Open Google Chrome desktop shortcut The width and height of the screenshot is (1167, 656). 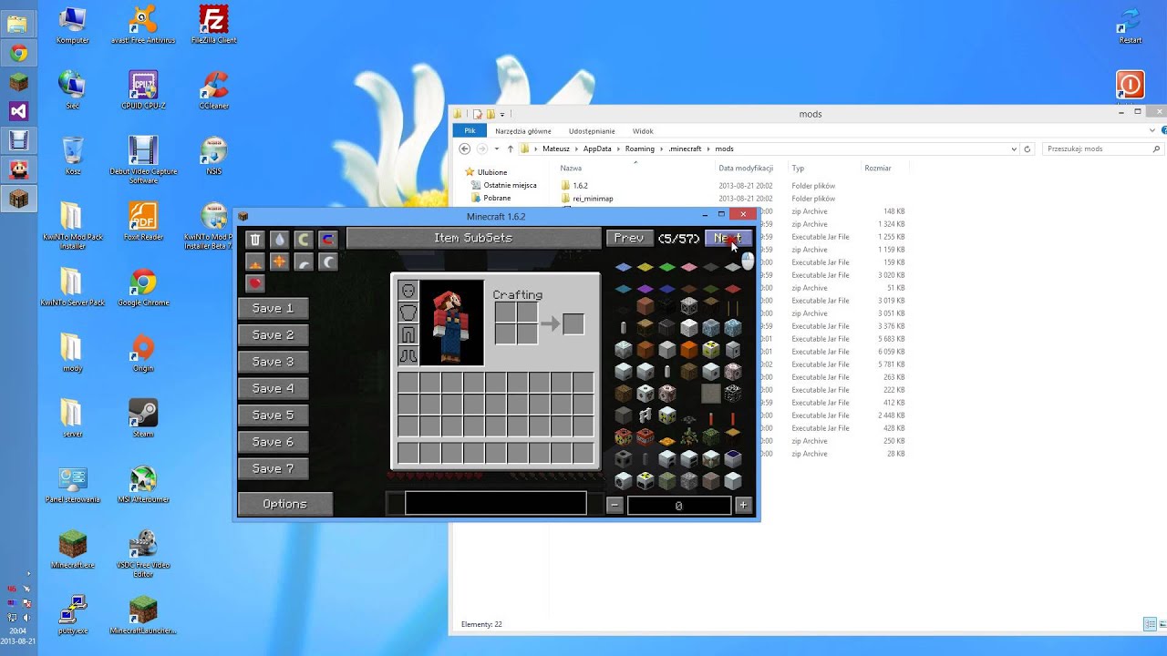click(143, 288)
